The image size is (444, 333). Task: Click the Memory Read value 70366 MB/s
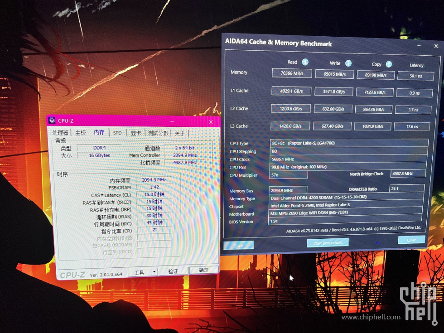292,73
